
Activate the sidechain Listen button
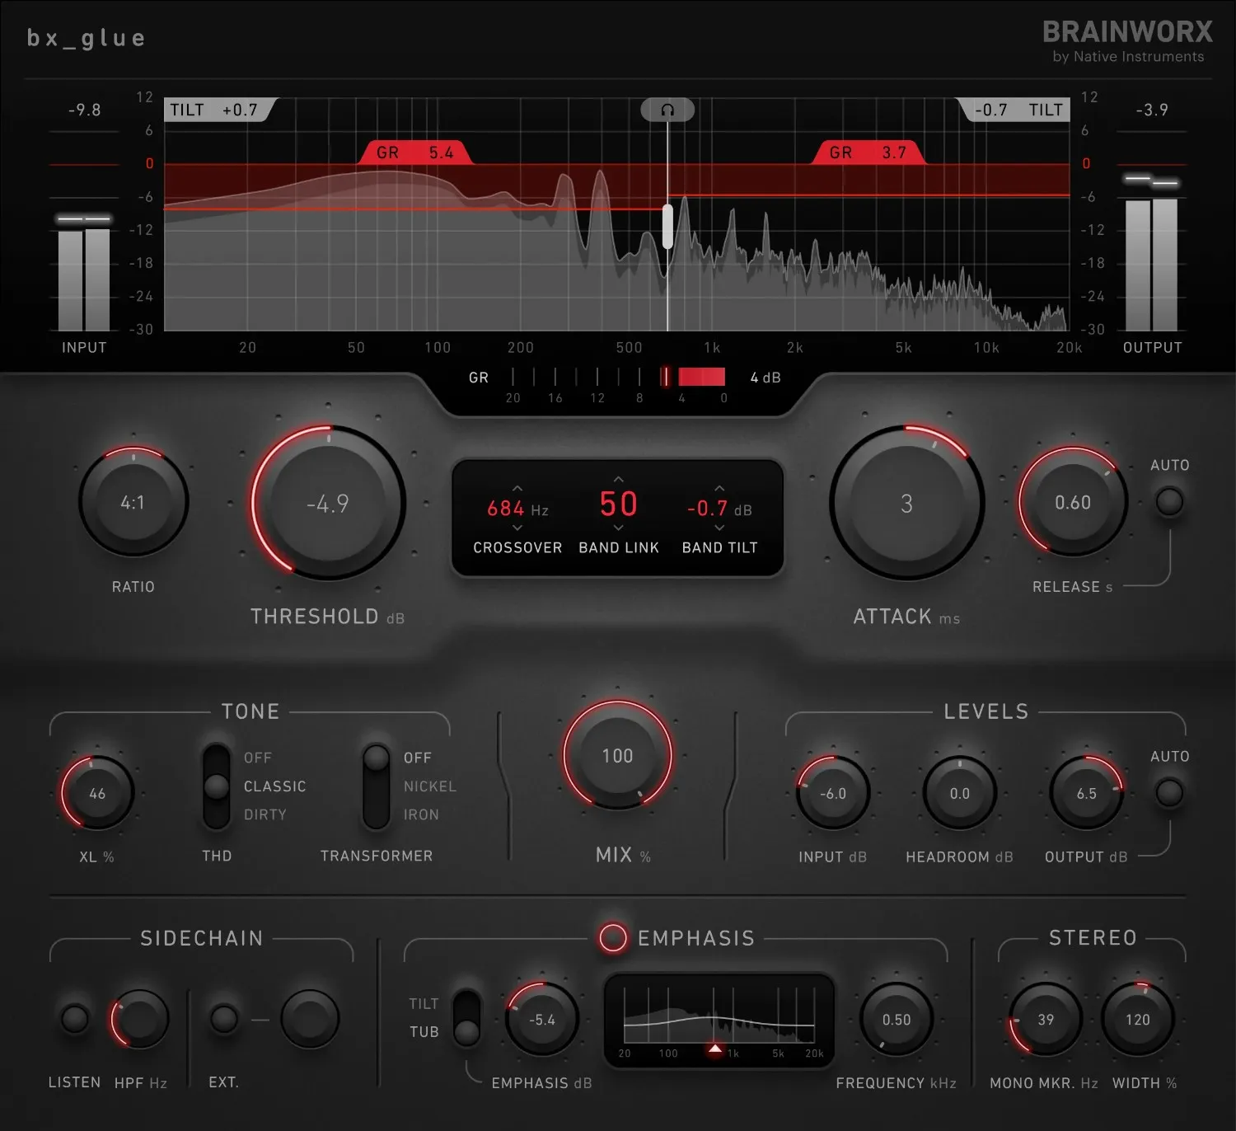(74, 1019)
